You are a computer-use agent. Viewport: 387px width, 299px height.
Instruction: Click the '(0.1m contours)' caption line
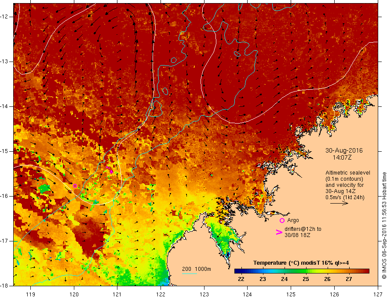(344, 179)
